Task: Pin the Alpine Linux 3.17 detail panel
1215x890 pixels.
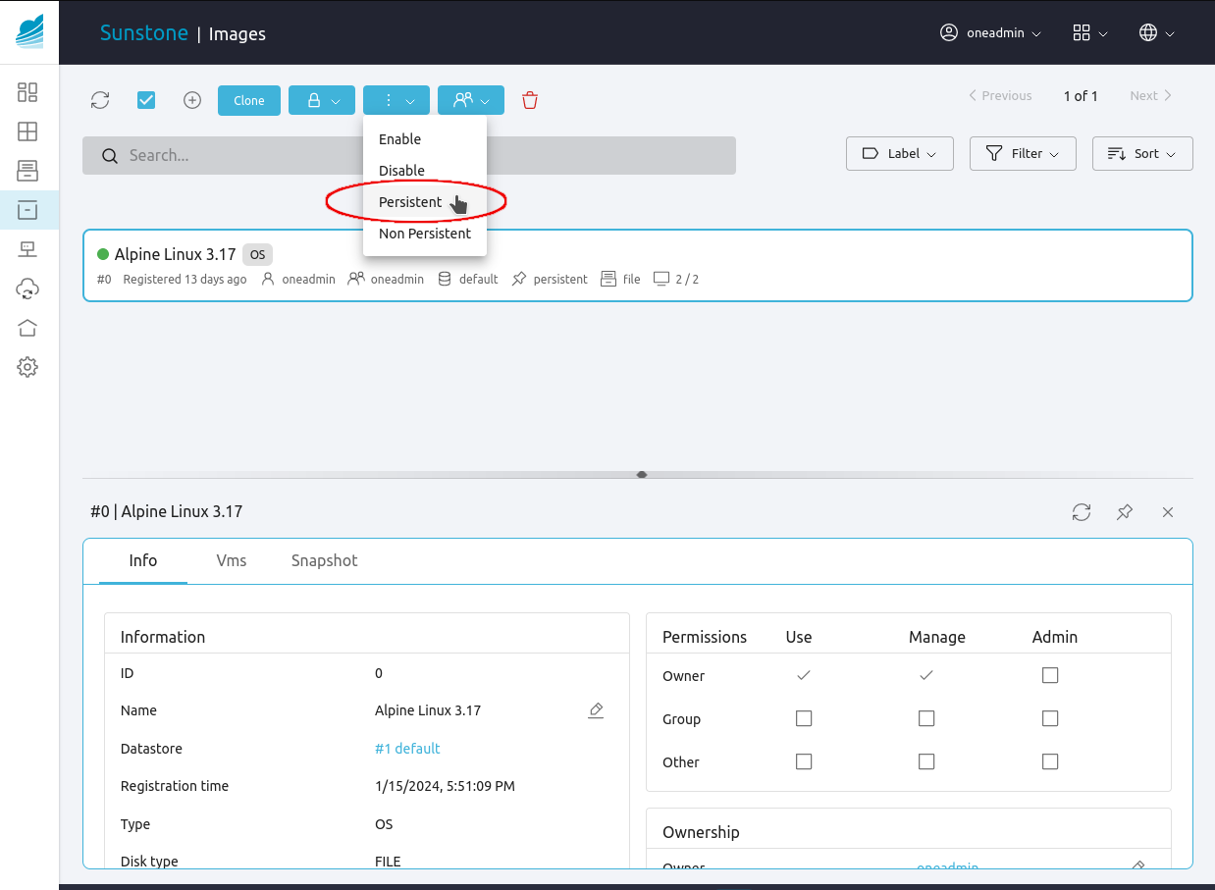Action: pos(1125,512)
